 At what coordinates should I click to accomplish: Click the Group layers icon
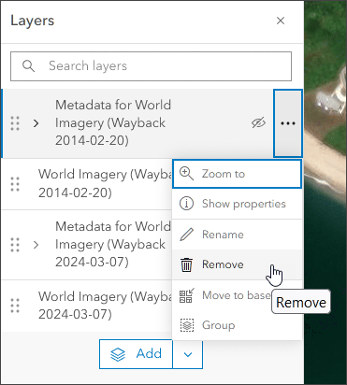(187, 325)
